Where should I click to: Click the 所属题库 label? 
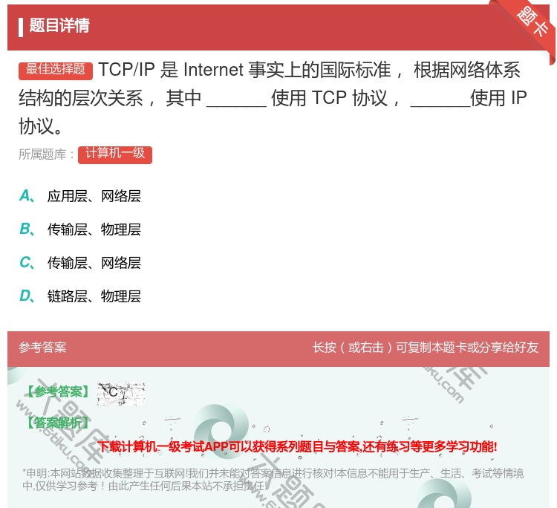[46, 154]
